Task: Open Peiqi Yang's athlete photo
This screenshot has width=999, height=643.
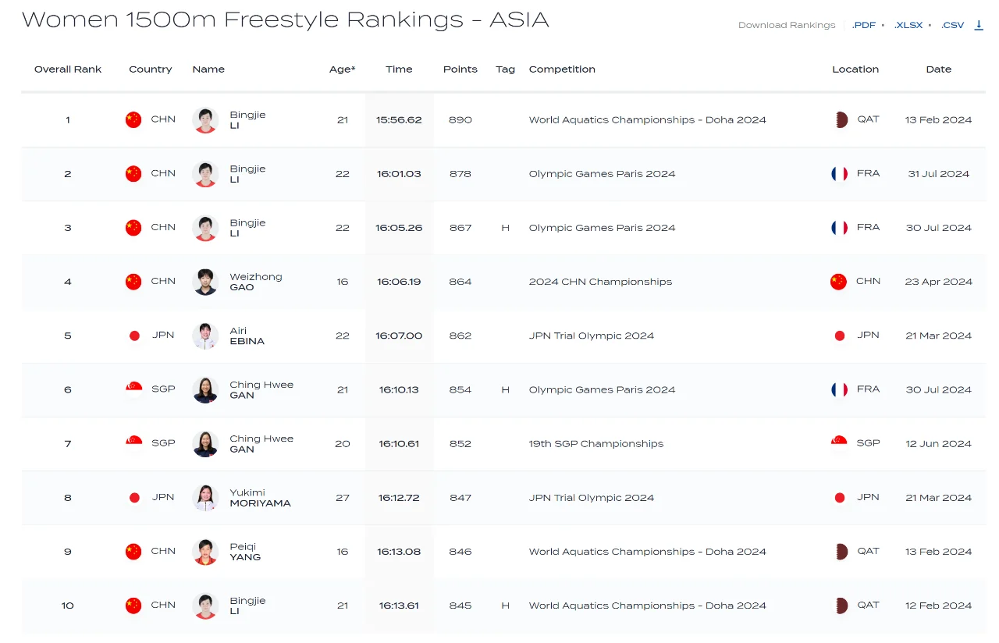Action: pyautogui.click(x=205, y=552)
